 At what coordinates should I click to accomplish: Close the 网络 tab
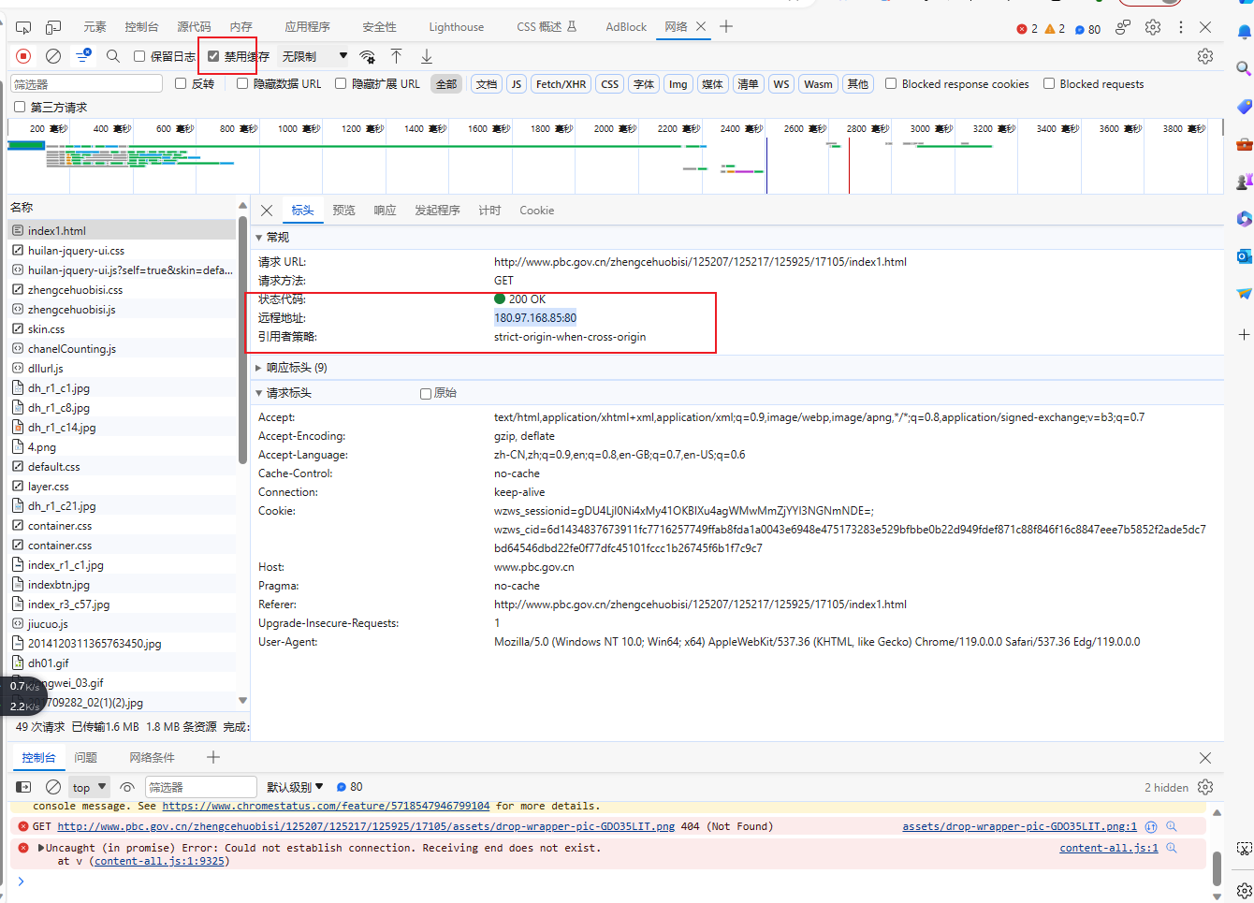(700, 26)
